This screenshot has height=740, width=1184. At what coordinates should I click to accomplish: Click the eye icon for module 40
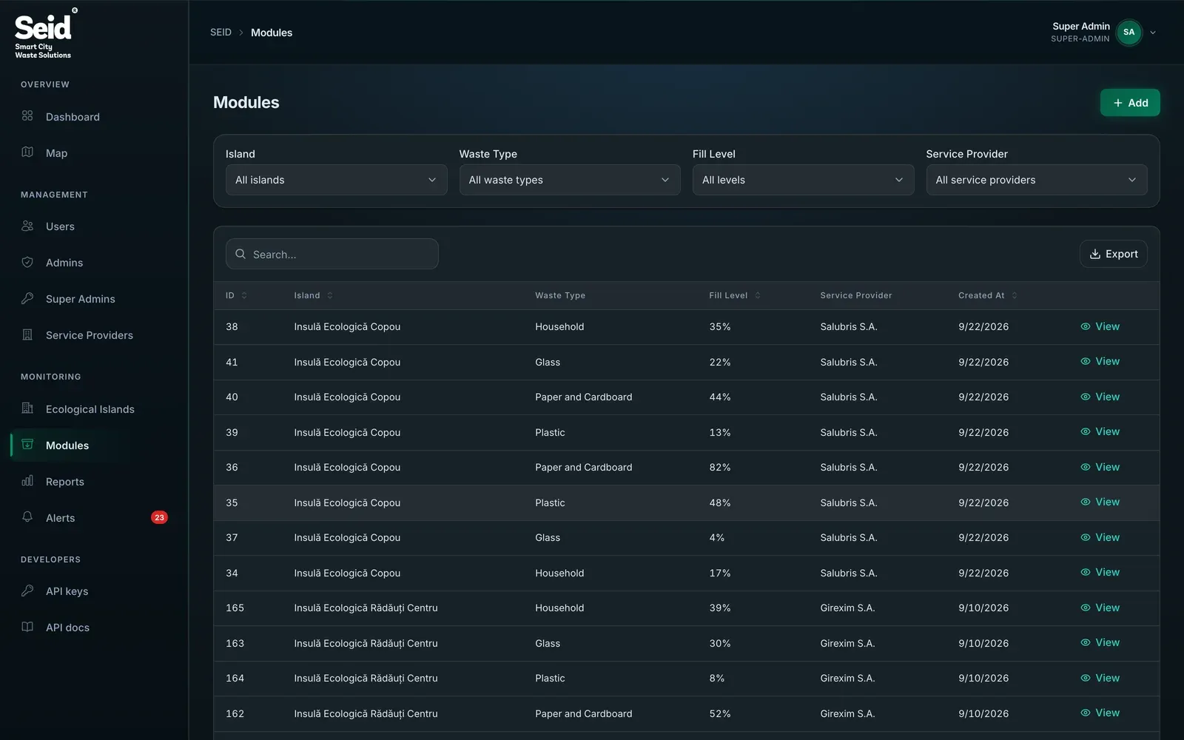[1086, 397]
